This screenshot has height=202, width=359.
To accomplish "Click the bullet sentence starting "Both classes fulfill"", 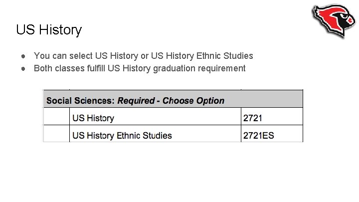I will 139,68.
